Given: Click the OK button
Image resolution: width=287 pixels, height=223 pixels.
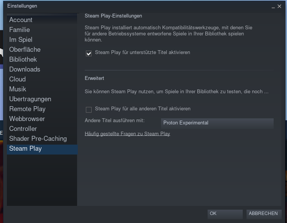Looking at the screenshot, I should (225, 214).
